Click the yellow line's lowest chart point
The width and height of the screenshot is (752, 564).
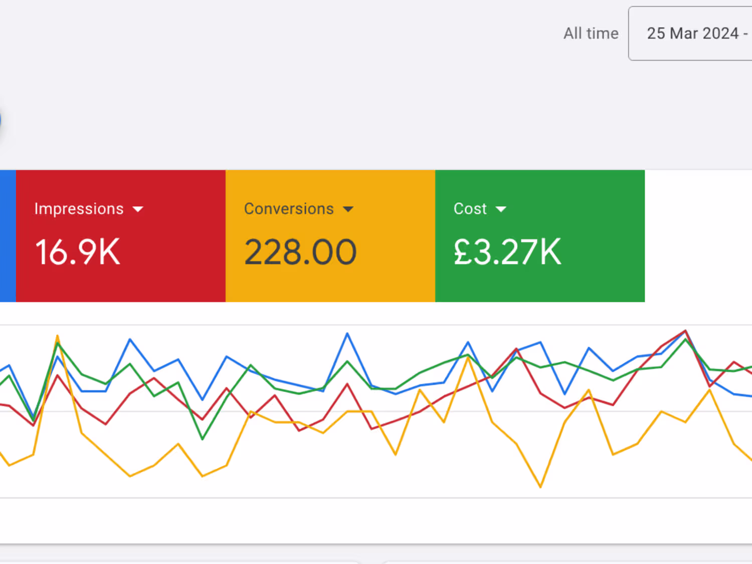pos(540,486)
